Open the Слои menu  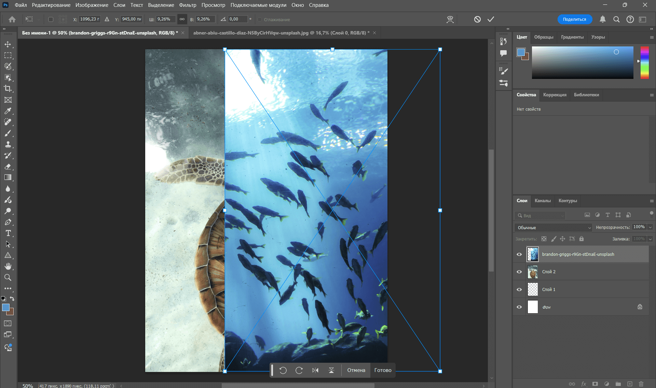[119, 5]
